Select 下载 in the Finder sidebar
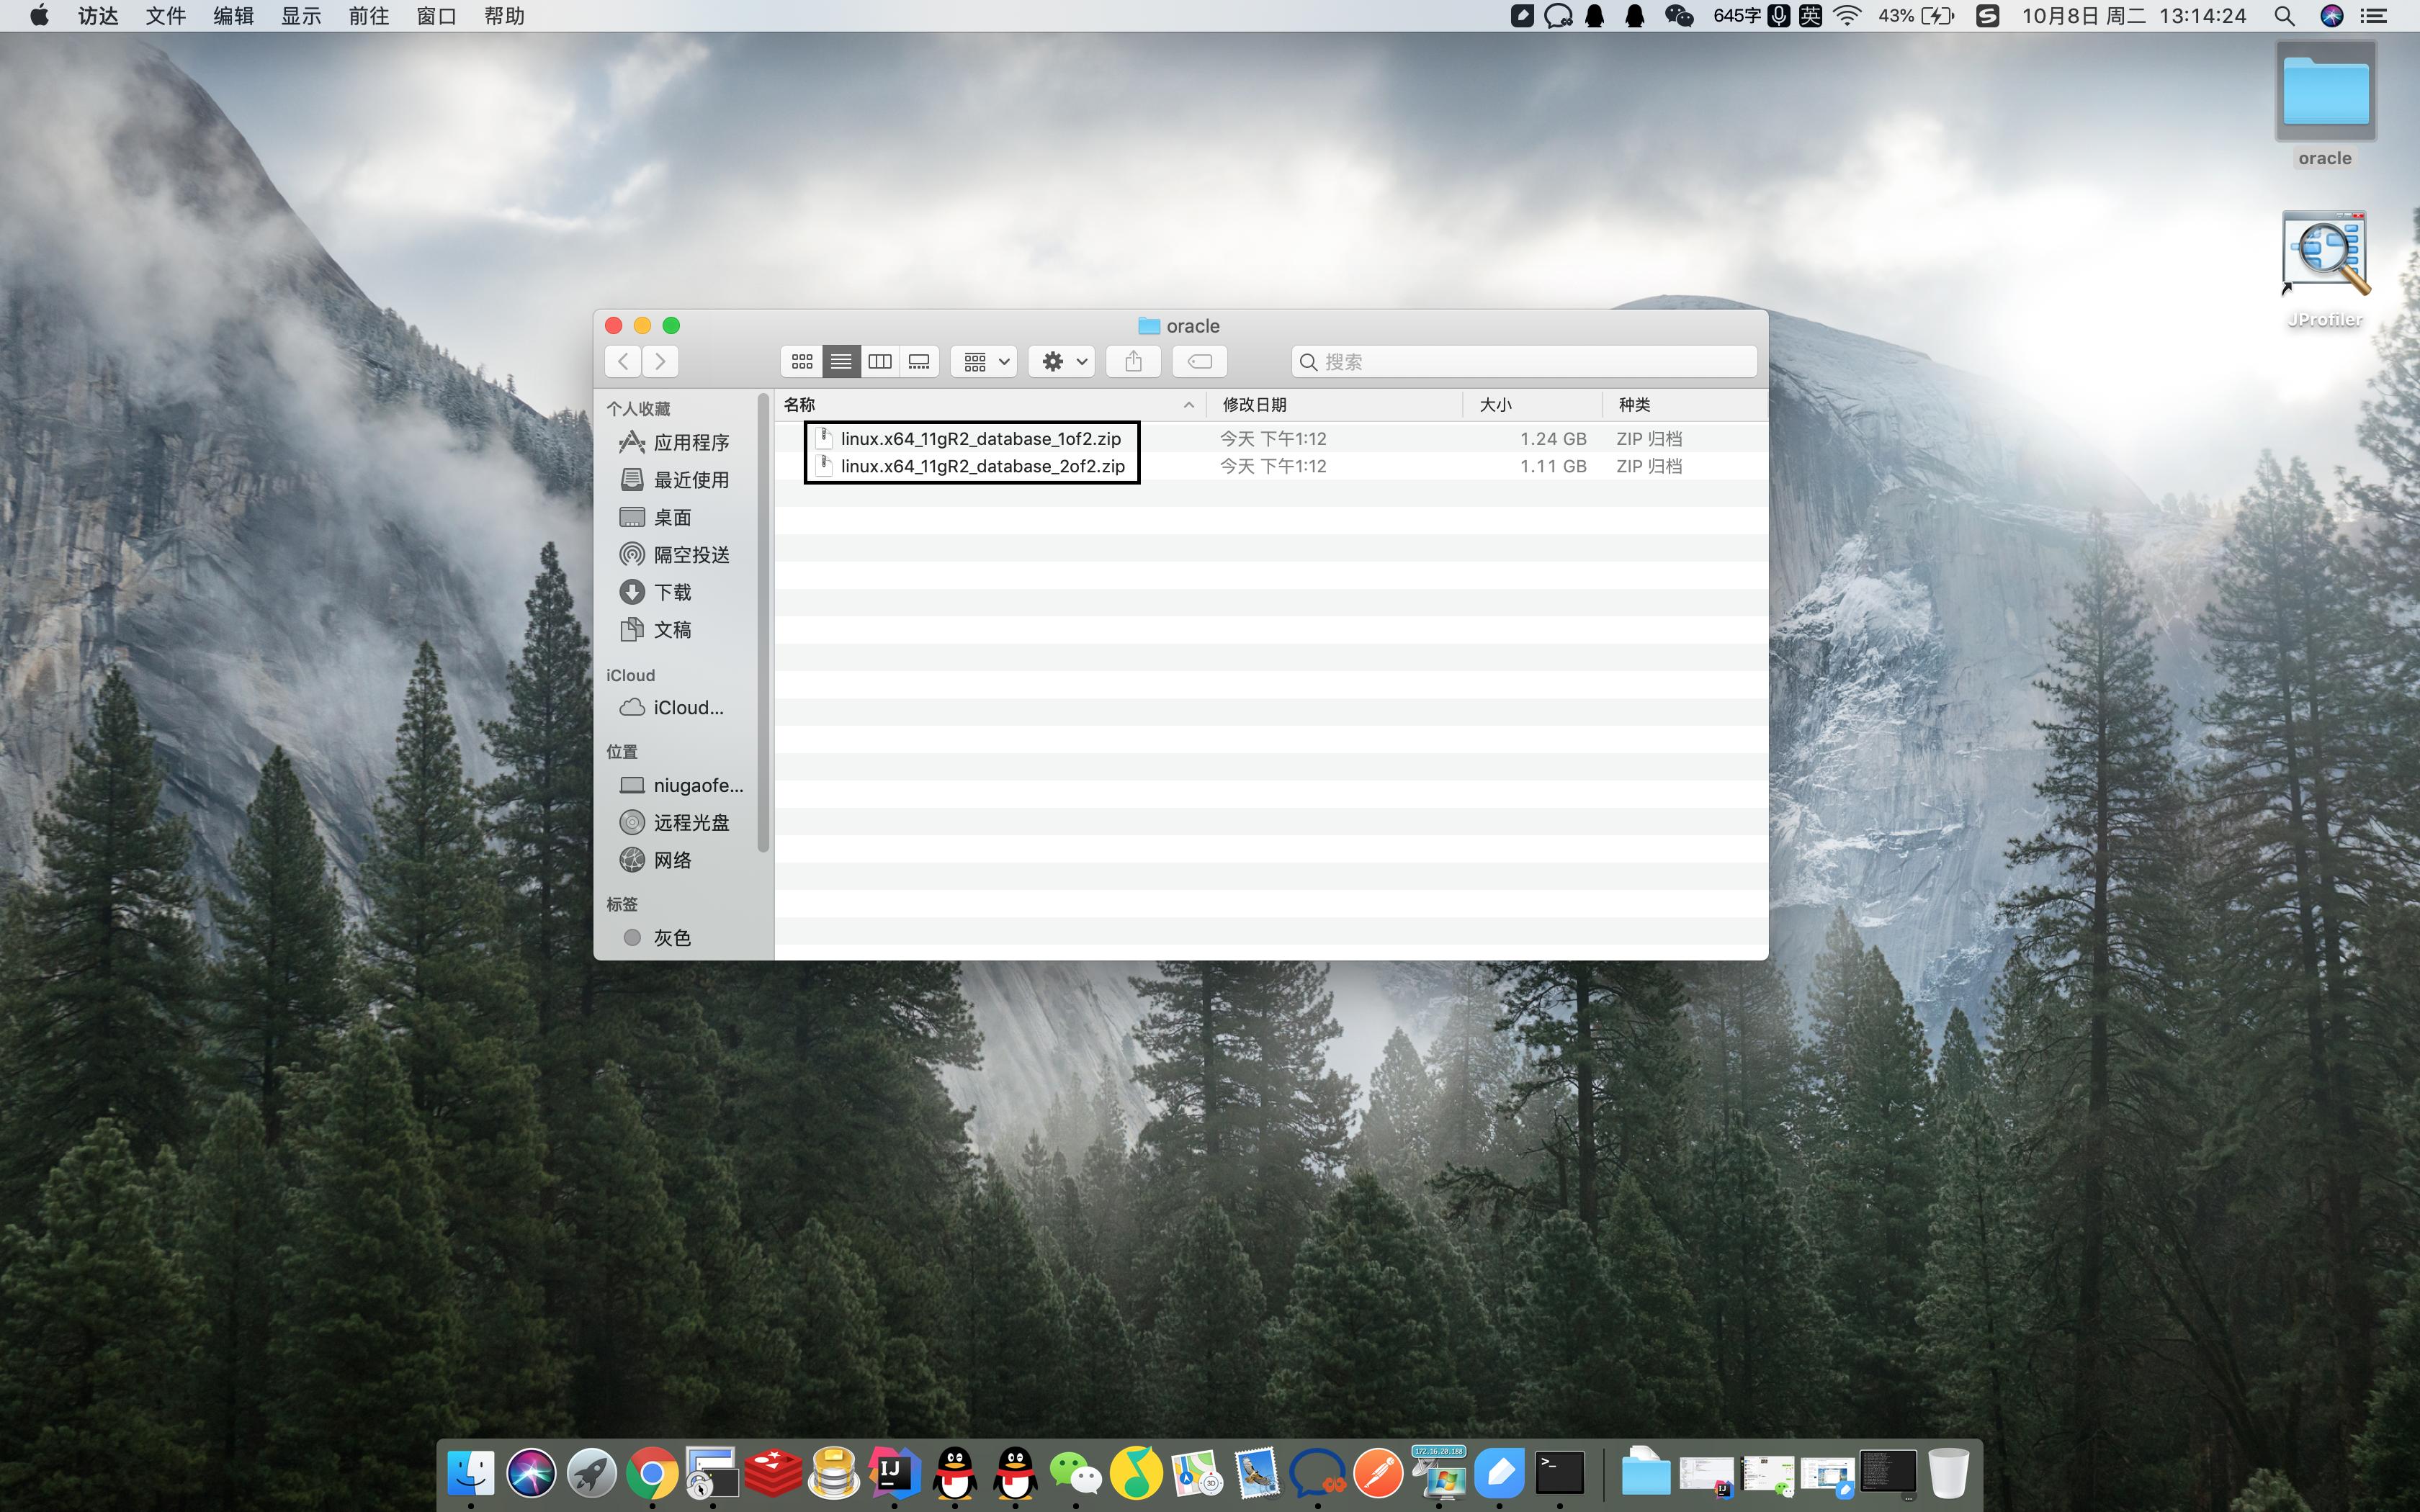2420x1512 pixels. (672, 592)
